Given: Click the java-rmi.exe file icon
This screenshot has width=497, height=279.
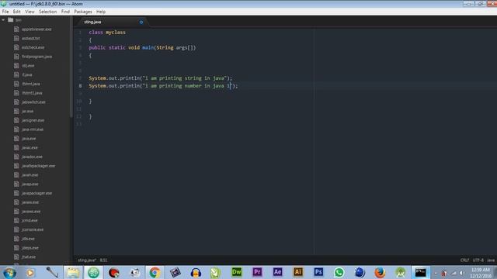Looking at the screenshot, I should 16,129.
